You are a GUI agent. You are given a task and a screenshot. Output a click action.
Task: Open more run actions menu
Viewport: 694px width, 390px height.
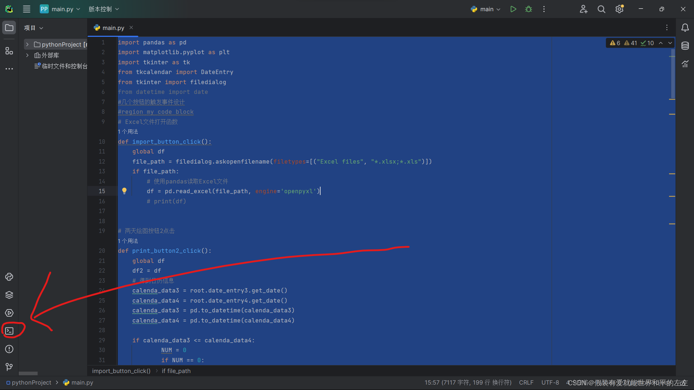544,9
